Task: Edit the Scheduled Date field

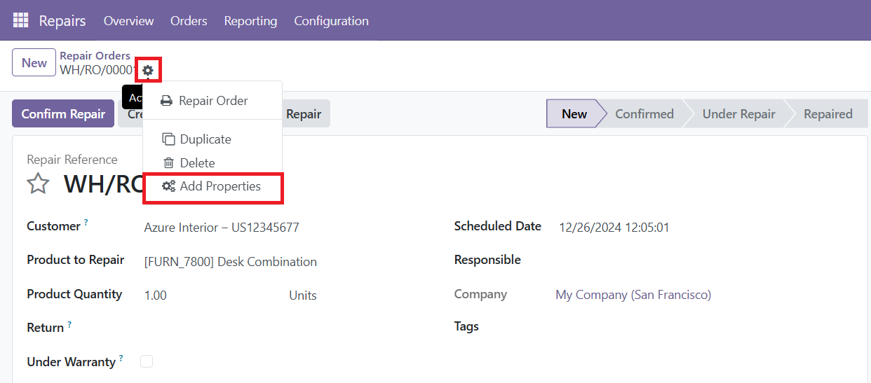Action: pos(614,228)
